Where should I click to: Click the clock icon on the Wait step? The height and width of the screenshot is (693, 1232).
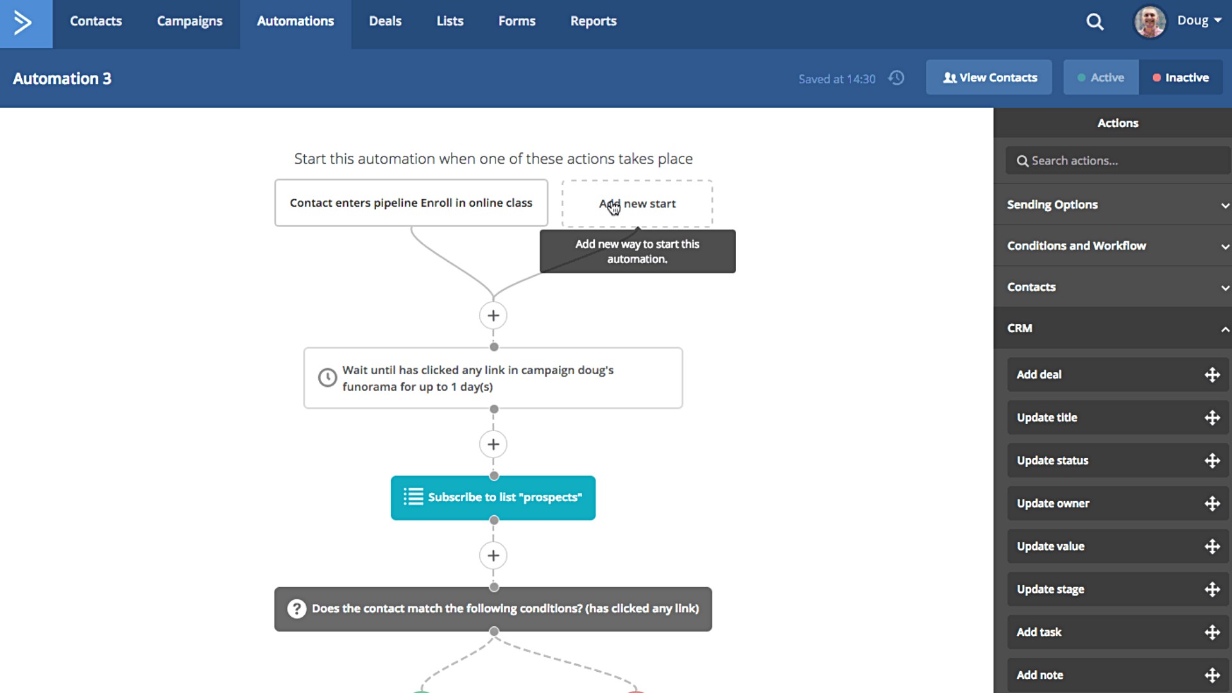[x=327, y=378]
